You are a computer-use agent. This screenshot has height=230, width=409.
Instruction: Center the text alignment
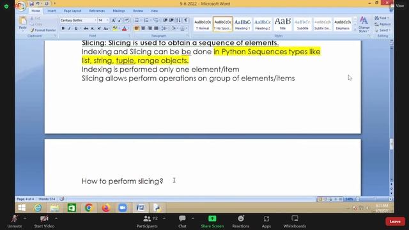143,28
